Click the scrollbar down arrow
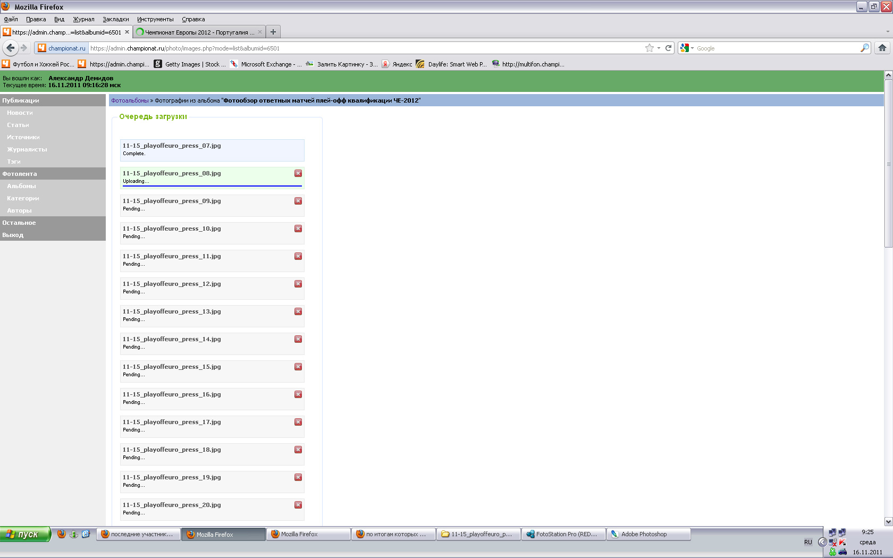The image size is (893, 558). 888,521
